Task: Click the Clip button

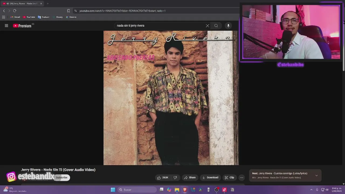Action: pyautogui.click(x=229, y=178)
